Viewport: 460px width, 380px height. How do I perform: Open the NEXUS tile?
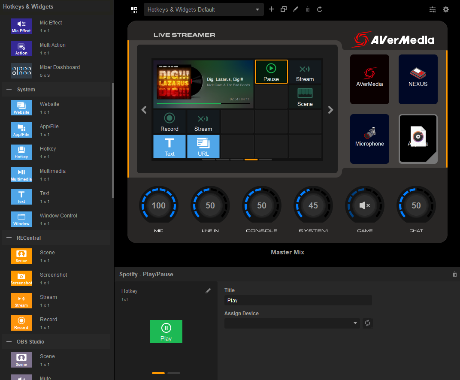(418, 79)
